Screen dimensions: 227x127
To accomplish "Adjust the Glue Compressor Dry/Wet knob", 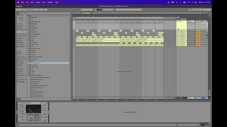I will pyautogui.click(x=45, y=119).
